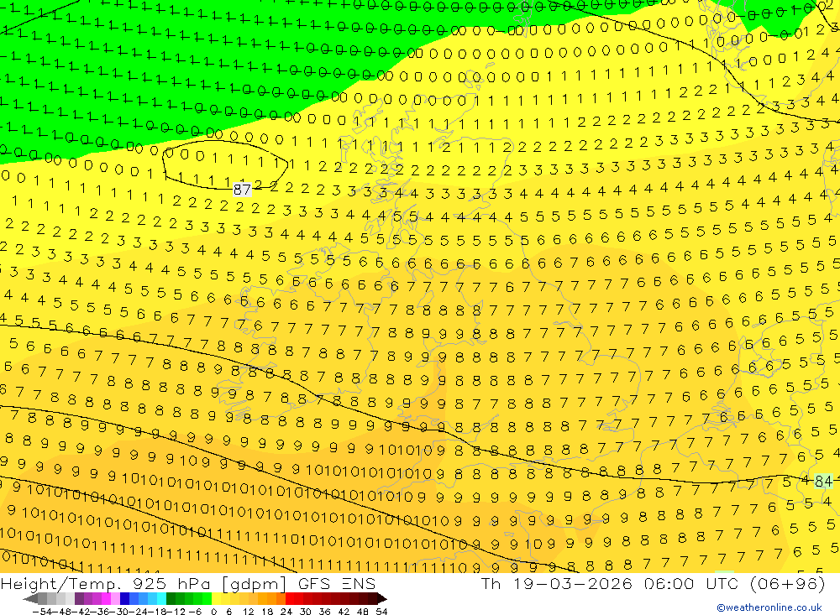
Task: Pick the darkest blue legend swatch
Action: click(124, 598)
